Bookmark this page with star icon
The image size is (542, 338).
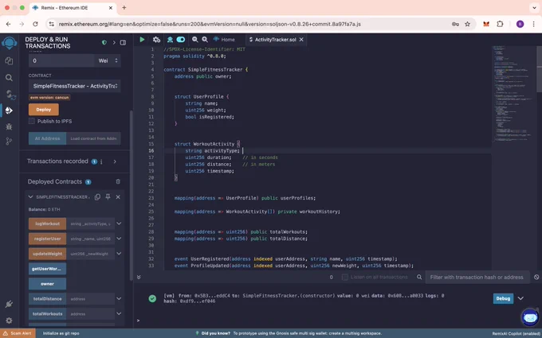pos(467,24)
